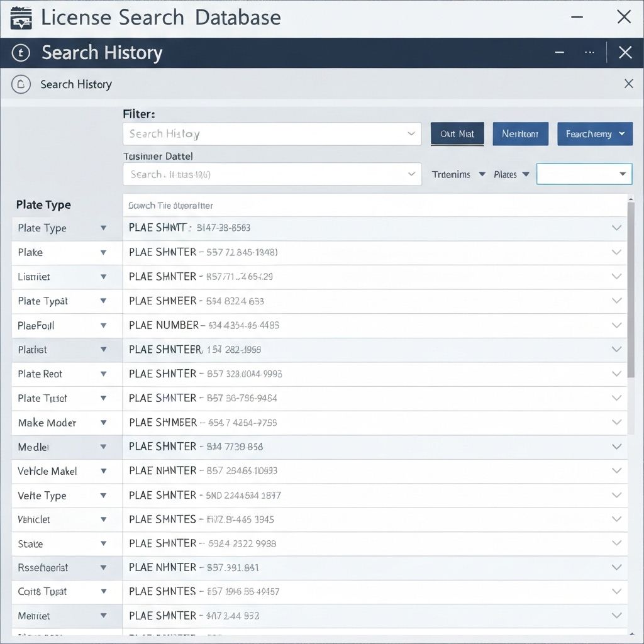This screenshot has height=644, width=644.
Task: Expand the PLAE NUMBER 534 row chevron
Action: [616, 326]
